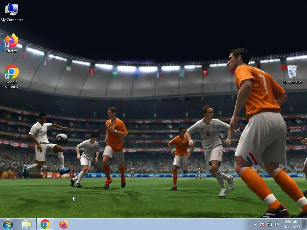Screen dimensions: 307x230
Task: Select the Firefox desktop shortcut
Action: coord(12,43)
